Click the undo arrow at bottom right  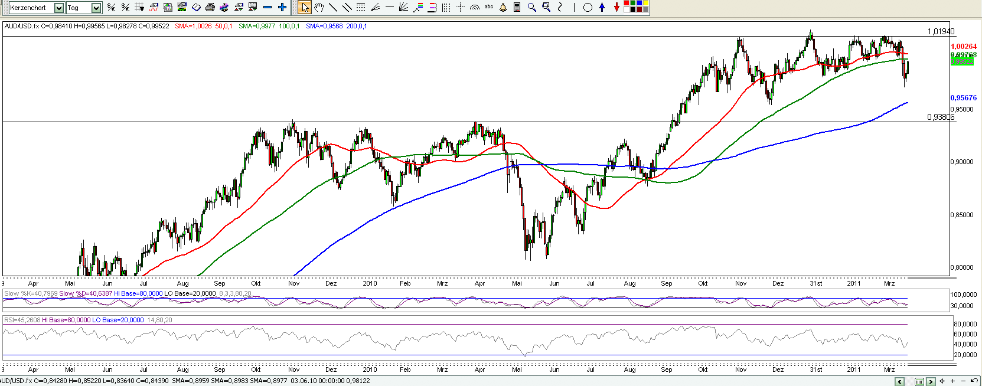pyautogui.click(x=974, y=381)
